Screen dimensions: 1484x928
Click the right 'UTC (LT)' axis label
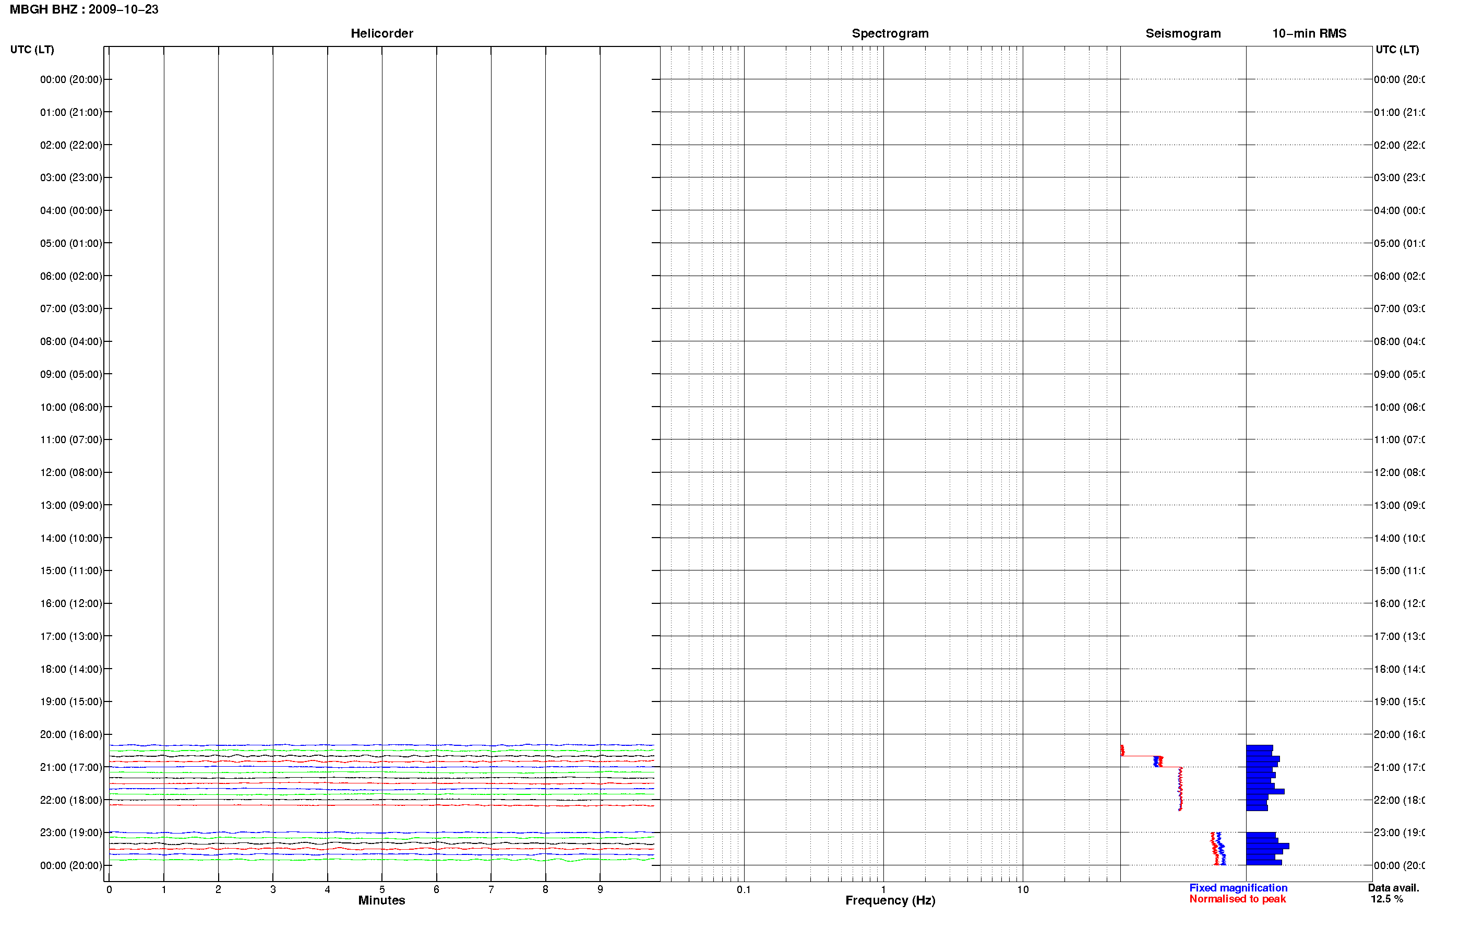[1397, 50]
